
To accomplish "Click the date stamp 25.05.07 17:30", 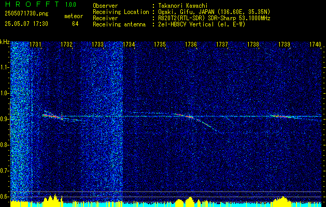I will click(x=26, y=24).
